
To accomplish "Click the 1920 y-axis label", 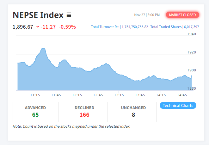I will tap(192, 52).
